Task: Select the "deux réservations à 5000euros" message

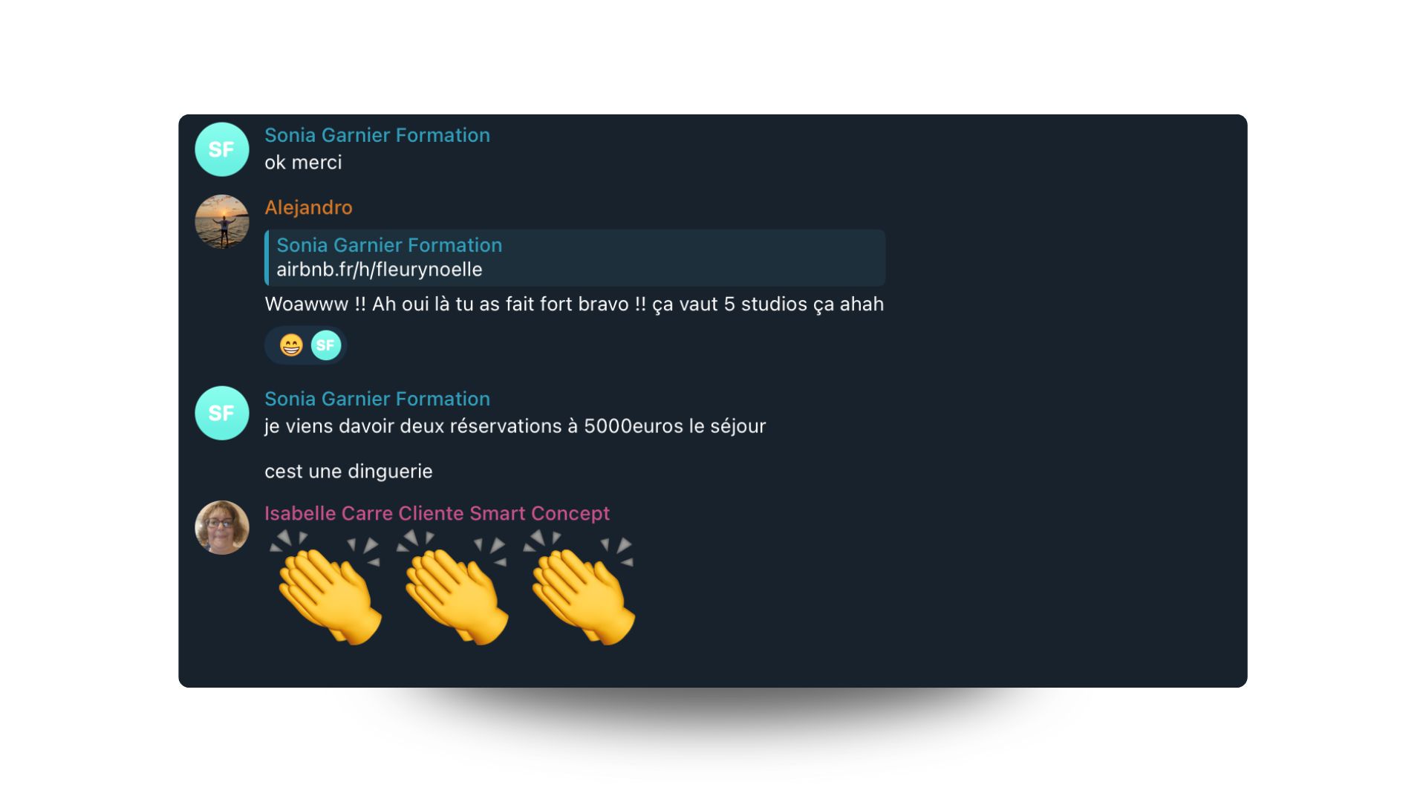Action: click(515, 426)
